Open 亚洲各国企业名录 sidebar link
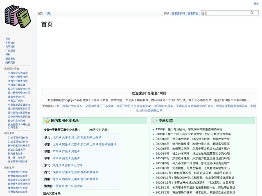This screenshot has height=196, width=262. click(x=18, y=172)
